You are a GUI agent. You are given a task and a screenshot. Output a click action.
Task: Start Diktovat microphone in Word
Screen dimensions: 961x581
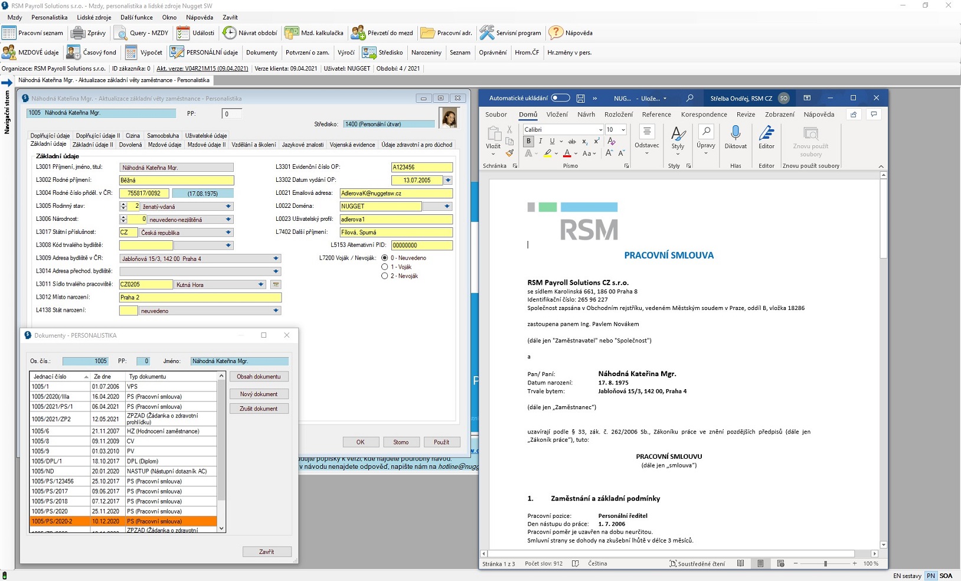pyautogui.click(x=736, y=138)
